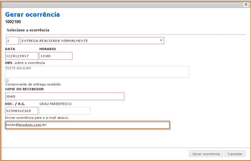Focus the occurrence code field containing 1
This screenshot has width=251, height=161.
(x=12, y=41)
